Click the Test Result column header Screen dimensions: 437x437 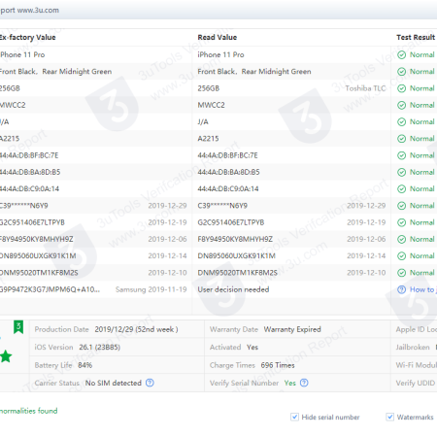416,37
